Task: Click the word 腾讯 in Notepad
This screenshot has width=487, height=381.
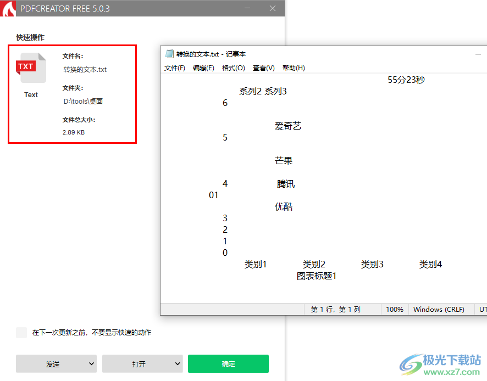Action: [x=286, y=184]
